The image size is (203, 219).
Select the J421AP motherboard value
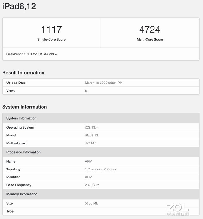[x=91, y=143]
